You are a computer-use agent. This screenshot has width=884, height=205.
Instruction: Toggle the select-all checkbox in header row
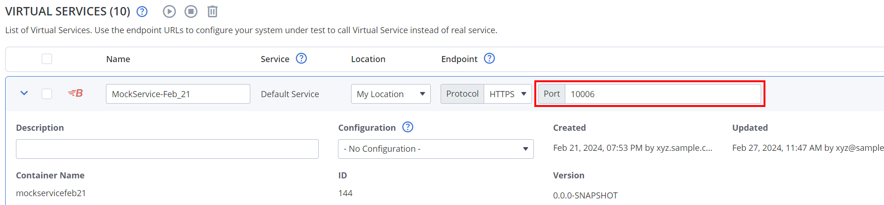[47, 59]
